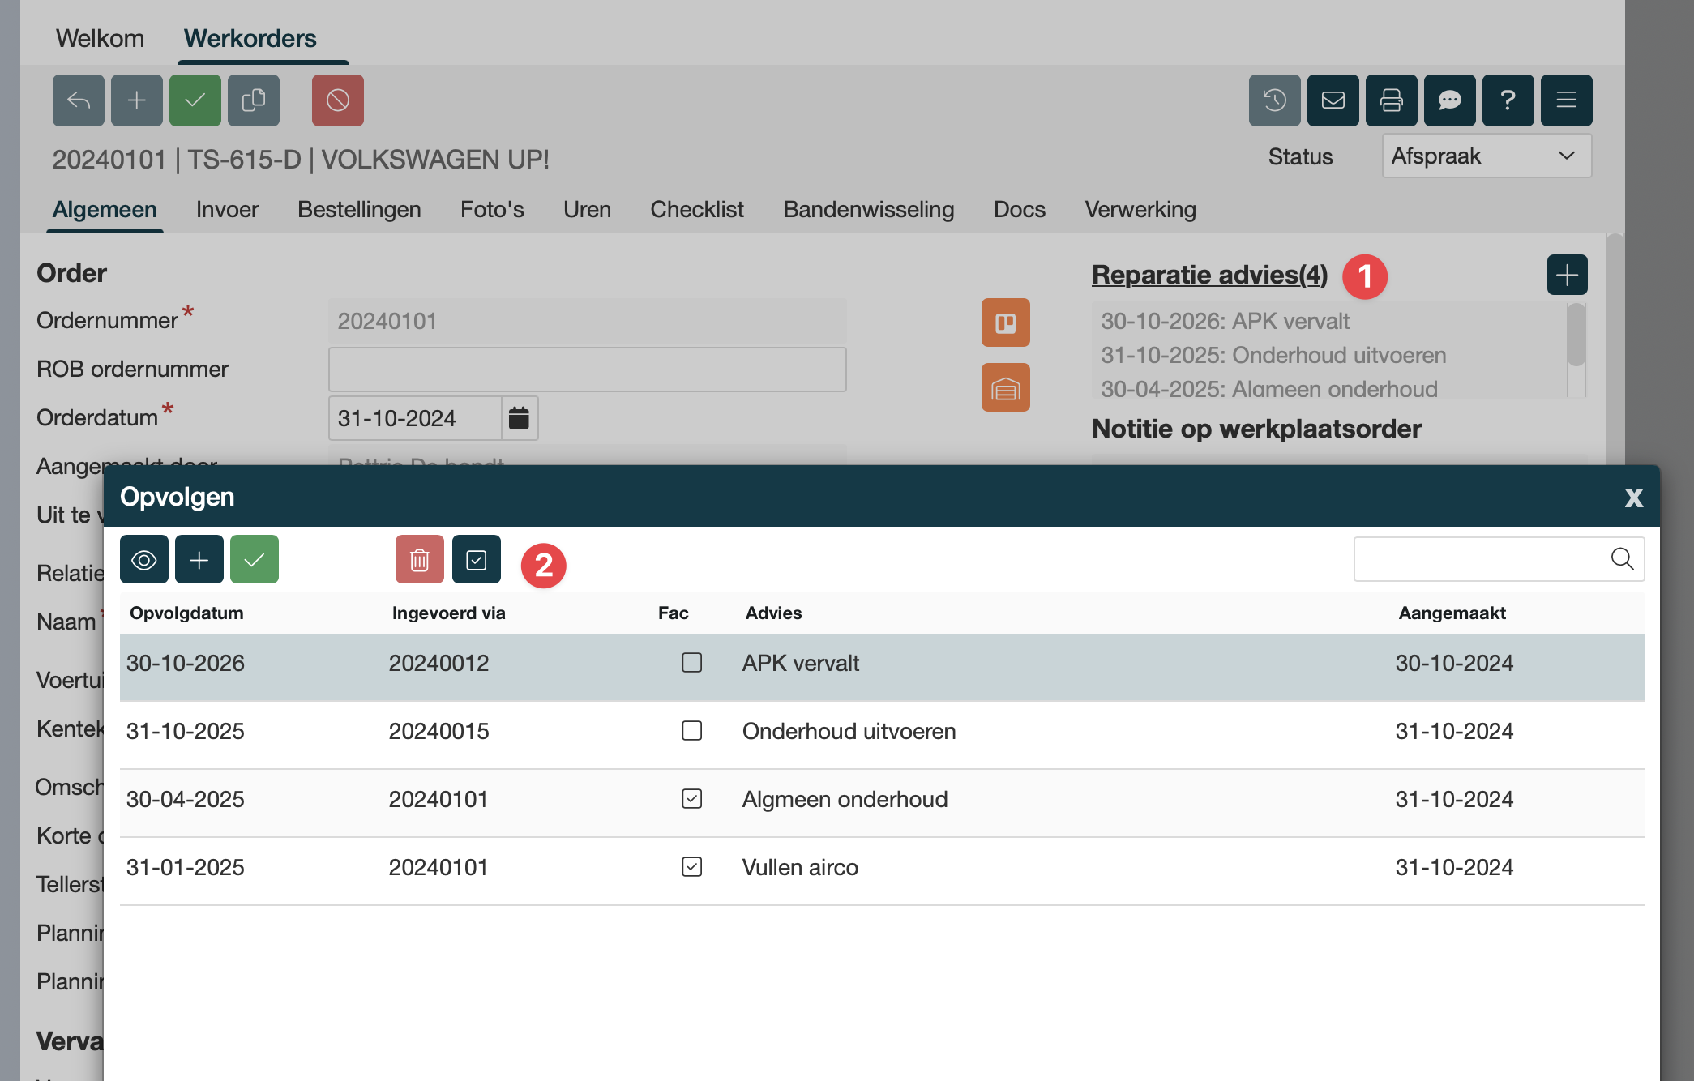This screenshot has width=1694, height=1081.
Task: Click the Reparatie advies(4) link
Action: tap(1208, 275)
